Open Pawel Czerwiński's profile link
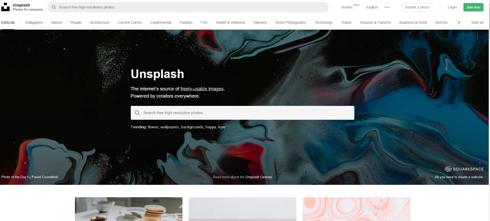 45,177
